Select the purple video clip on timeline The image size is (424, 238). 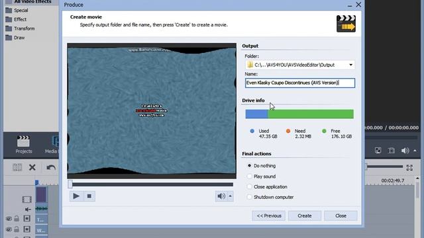(41, 194)
